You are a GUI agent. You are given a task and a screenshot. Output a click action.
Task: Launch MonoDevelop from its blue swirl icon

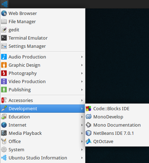point(89,117)
